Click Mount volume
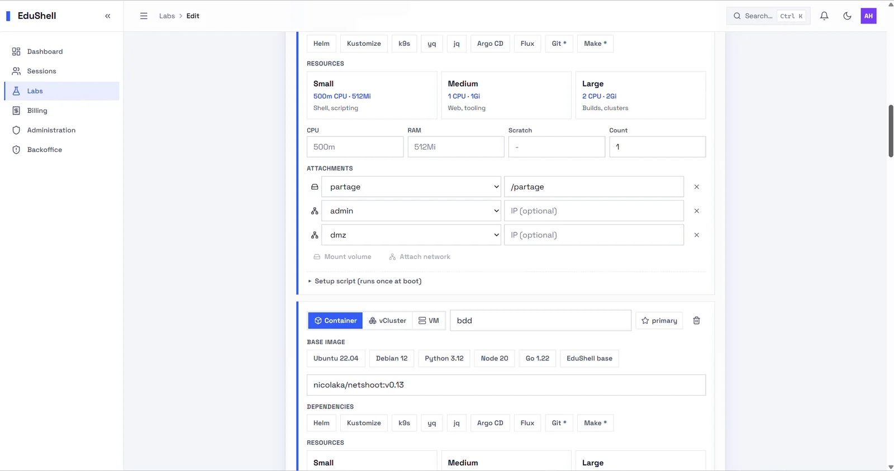The image size is (894, 471). point(343,257)
